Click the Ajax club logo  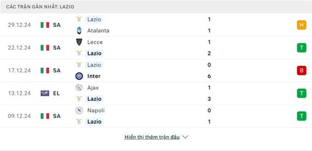click(79, 88)
